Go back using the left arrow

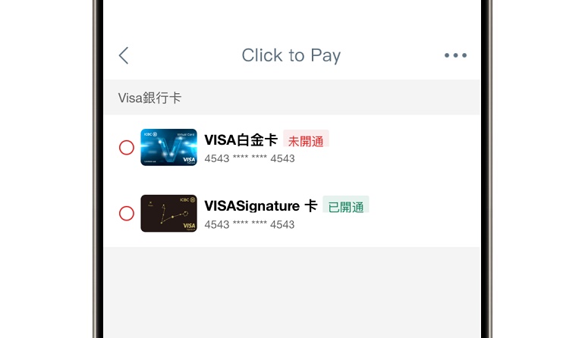click(x=124, y=55)
